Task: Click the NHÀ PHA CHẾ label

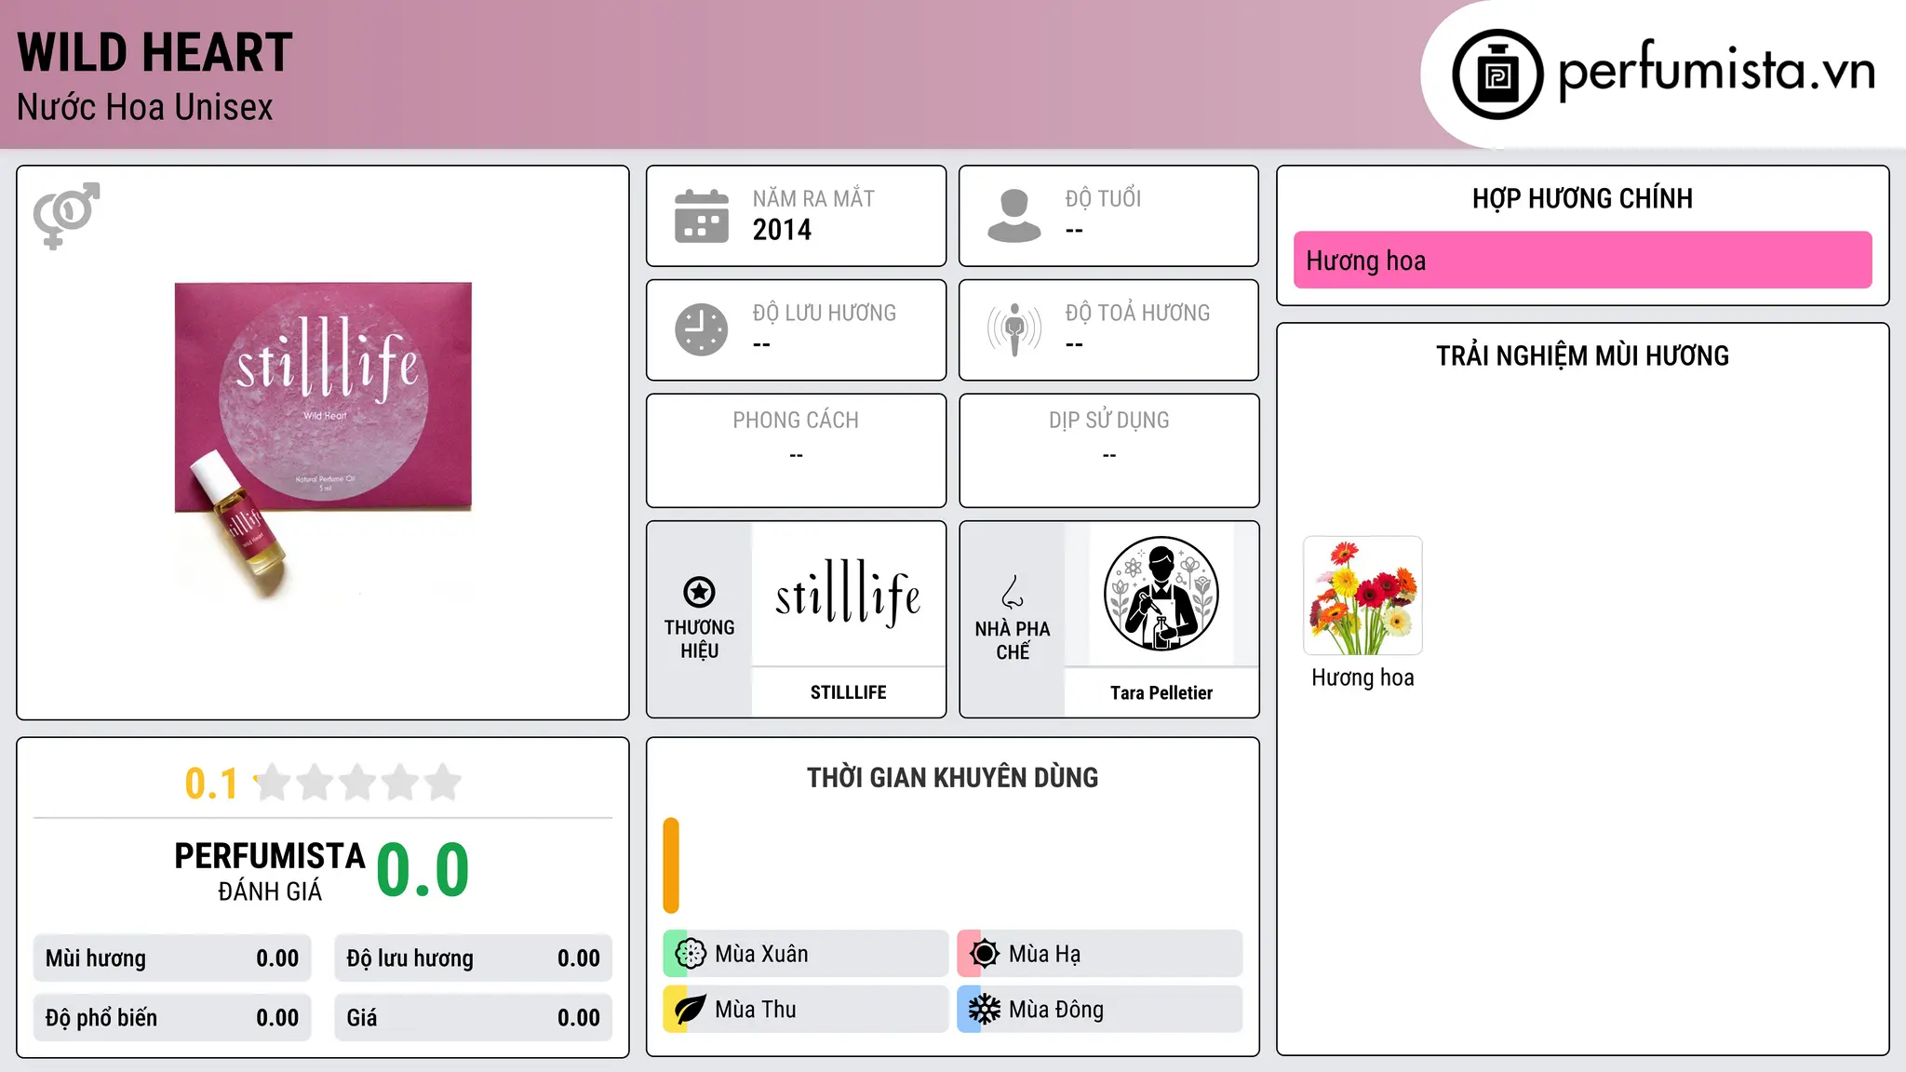Action: point(1013,640)
